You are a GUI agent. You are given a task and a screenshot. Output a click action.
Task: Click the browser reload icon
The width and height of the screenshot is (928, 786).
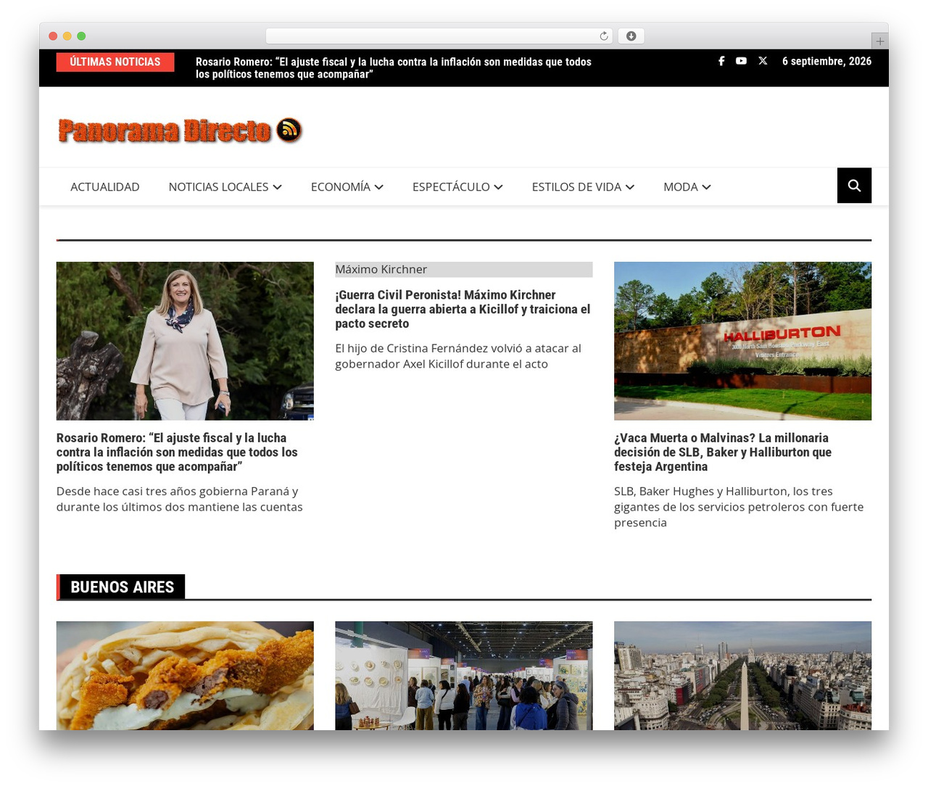click(604, 36)
